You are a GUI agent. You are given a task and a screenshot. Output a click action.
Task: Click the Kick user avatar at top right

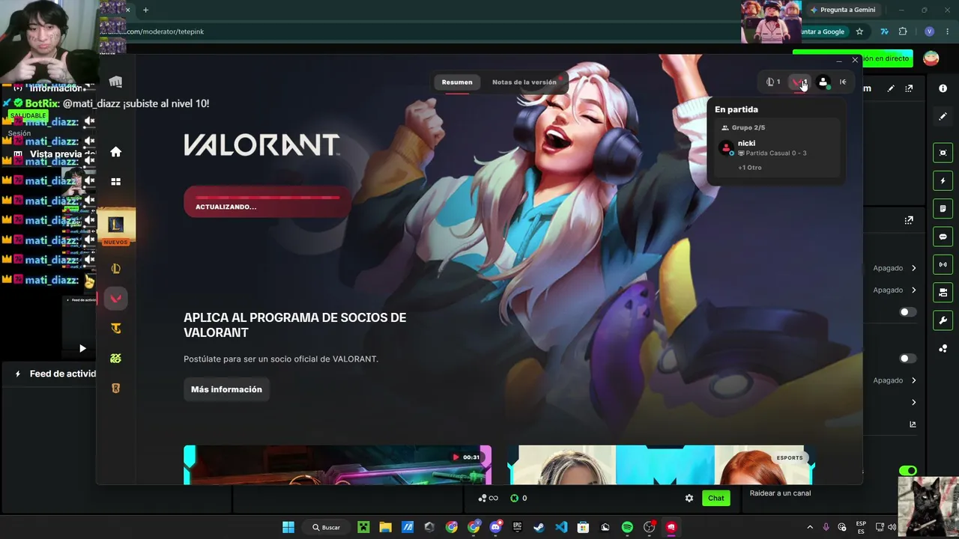point(931,58)
